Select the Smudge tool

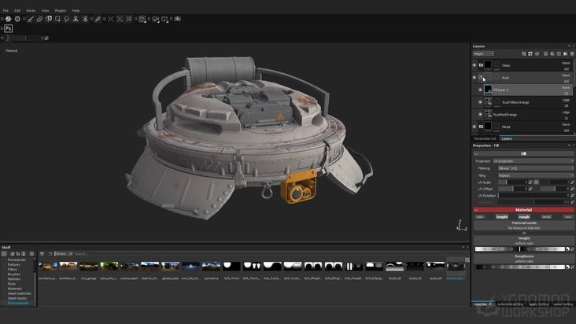(x=66, y=19)
